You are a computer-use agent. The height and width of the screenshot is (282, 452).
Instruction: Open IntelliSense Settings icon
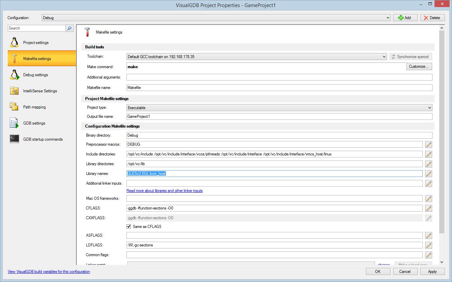(14, 91)
